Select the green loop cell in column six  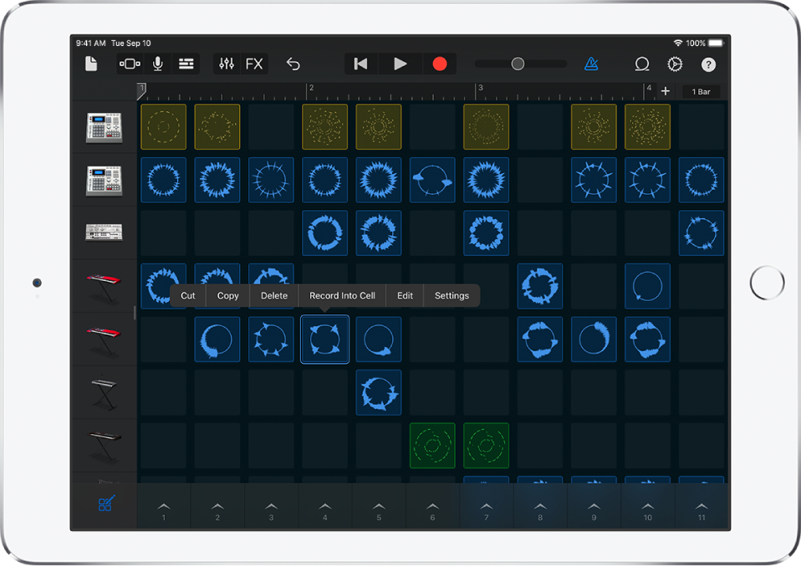point(432,446)
